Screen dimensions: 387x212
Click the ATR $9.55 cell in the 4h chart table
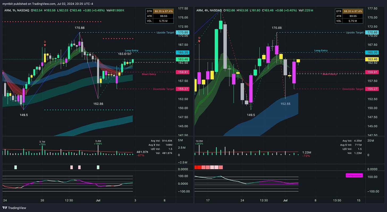(349, 16)
